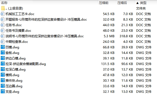Sort by the 类型 column header
Image resolution: width=157 pixels, height=106 pixels.
pos(143,3)
